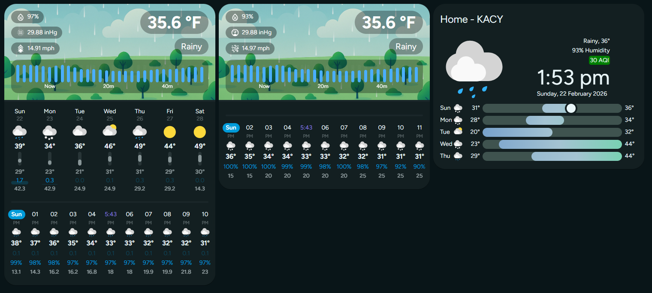The width and height of the screenshot is (652, 293).
Task: Click the Thu row weather icon in Home - KACY
Action: pos(458,156)
